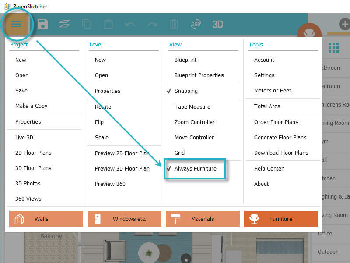Open the 360 snapshot icon
This screenshot has width=350, height=263.
point(196,24)
